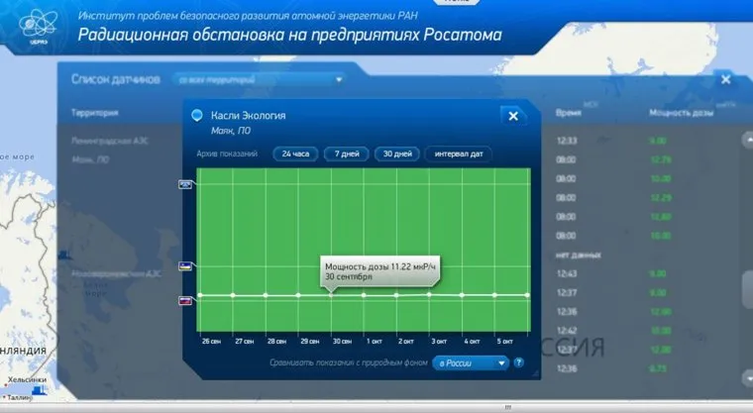Select the 30 дней archive period
The width and height of the screenshot is (753, 413).
(396, 154)
